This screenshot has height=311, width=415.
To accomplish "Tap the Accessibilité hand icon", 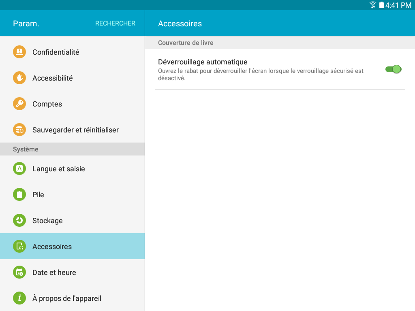I will point(19,78).
